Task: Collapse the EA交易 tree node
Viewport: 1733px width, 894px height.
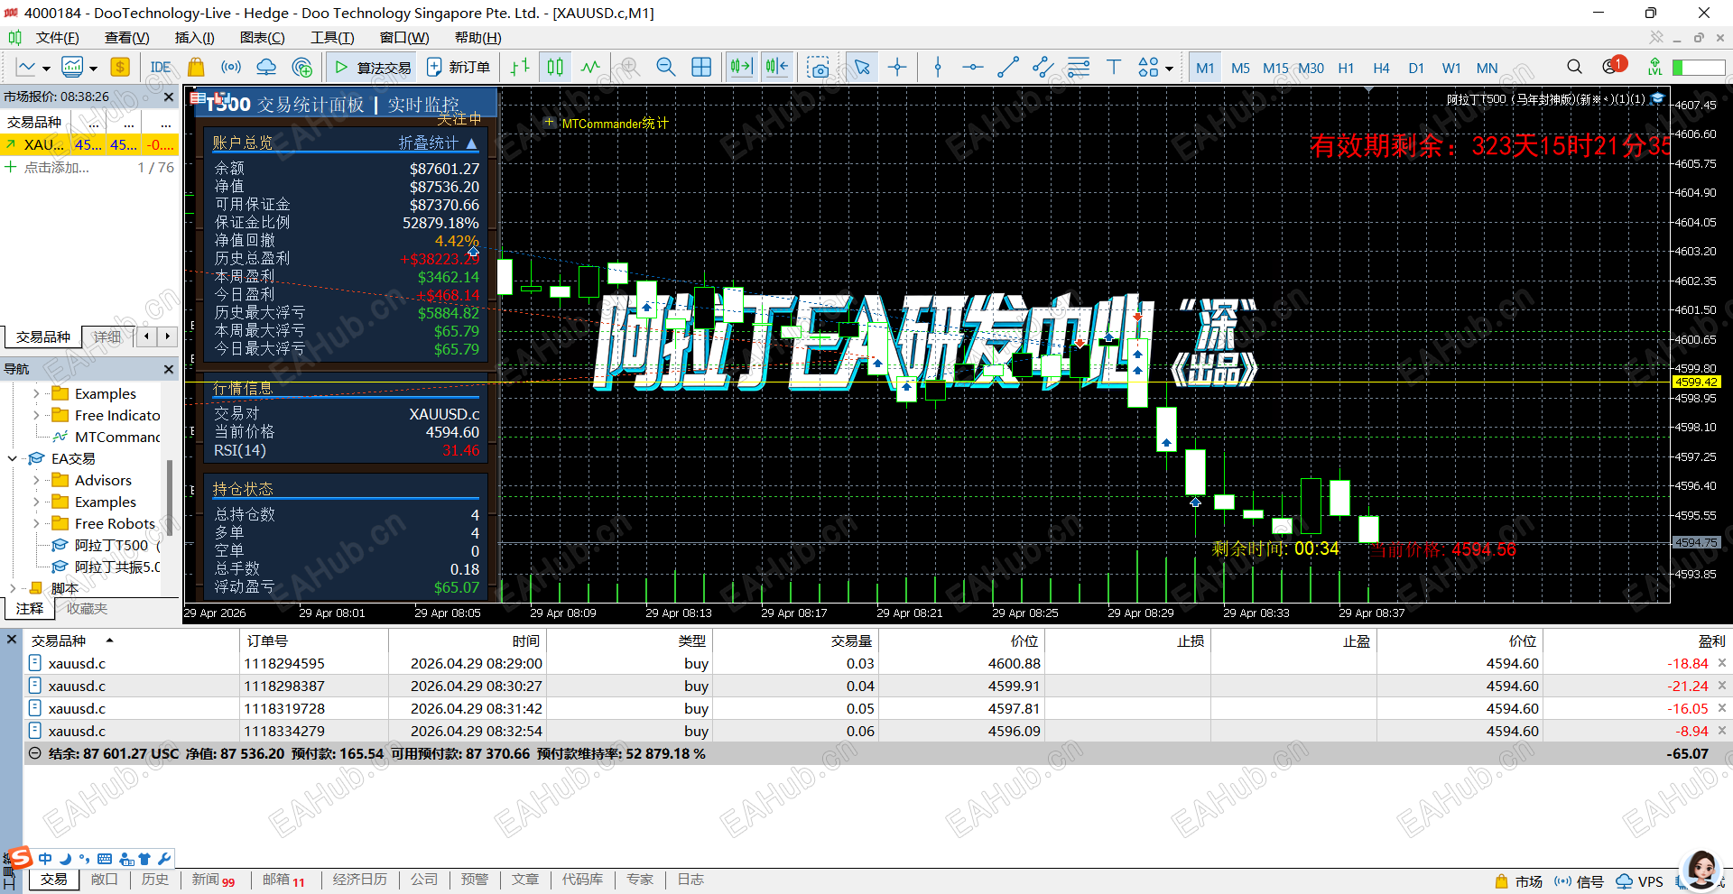Action: 13,458
